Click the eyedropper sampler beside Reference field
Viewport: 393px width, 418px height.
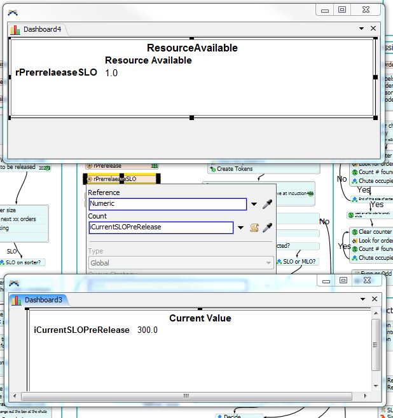point(268,205)
